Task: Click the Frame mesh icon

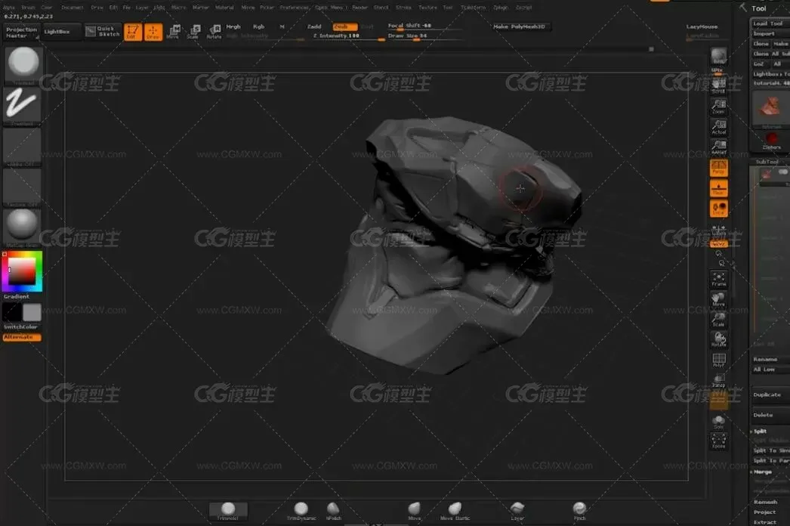Action: click(x=718, y=279)
